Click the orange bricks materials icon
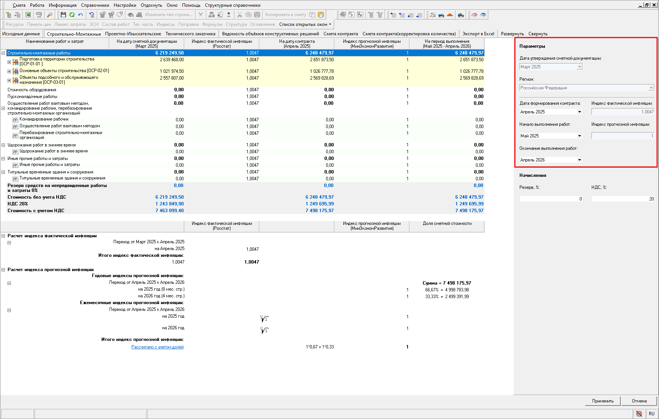 click(x=450, y=15)
